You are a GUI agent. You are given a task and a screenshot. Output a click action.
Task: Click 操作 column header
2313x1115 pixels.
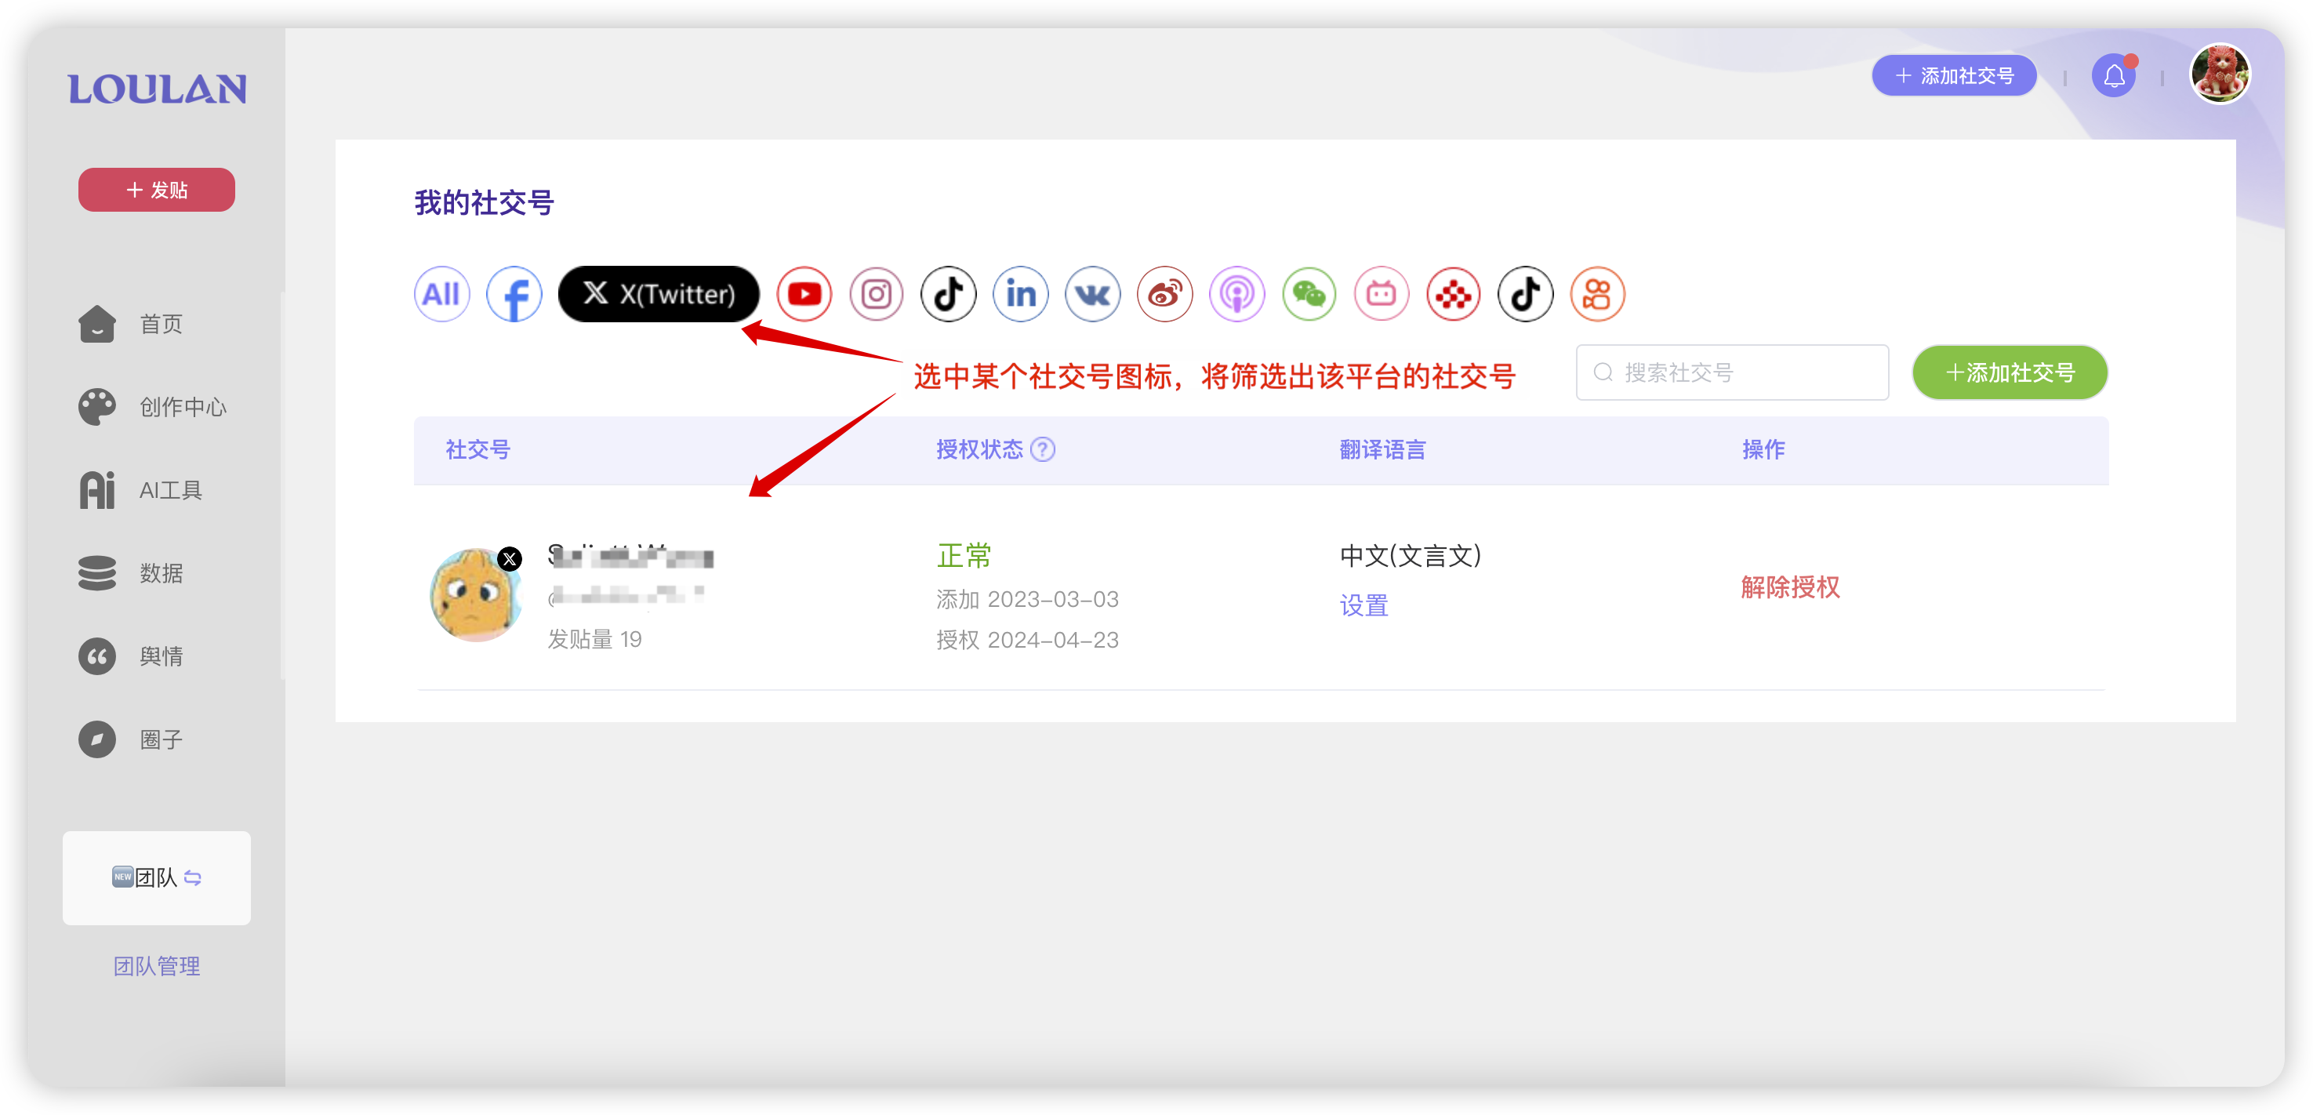click(1763, 449)
